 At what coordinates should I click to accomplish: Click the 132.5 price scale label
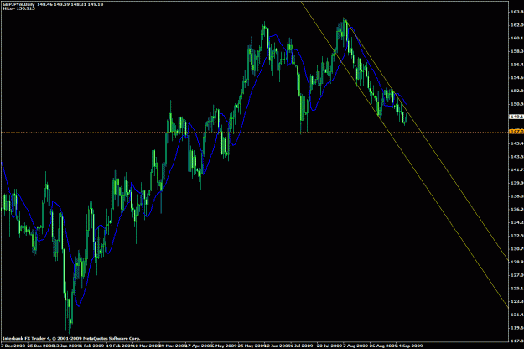coord(517,236)
